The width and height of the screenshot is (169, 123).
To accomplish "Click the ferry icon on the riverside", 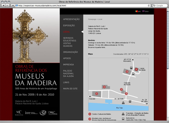I will (x=123, y=103).
